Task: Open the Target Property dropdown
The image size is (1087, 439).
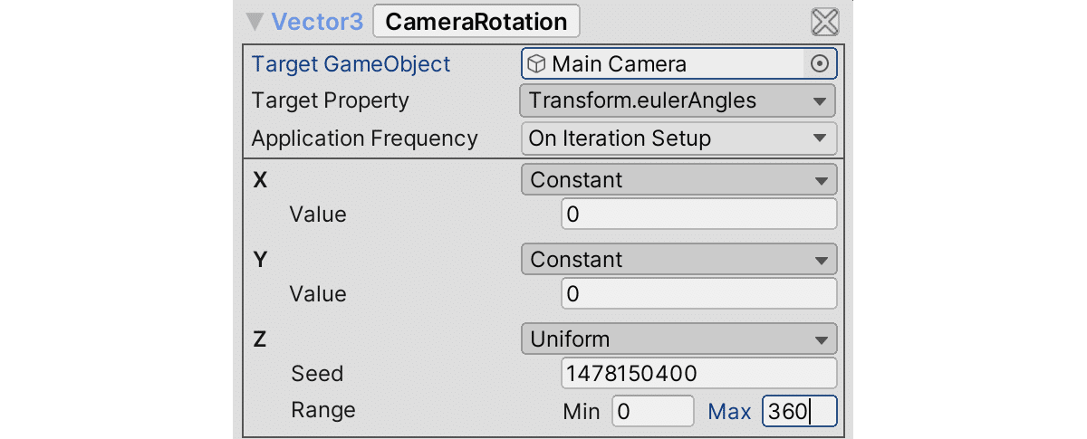Action: [x=678, y=100]
